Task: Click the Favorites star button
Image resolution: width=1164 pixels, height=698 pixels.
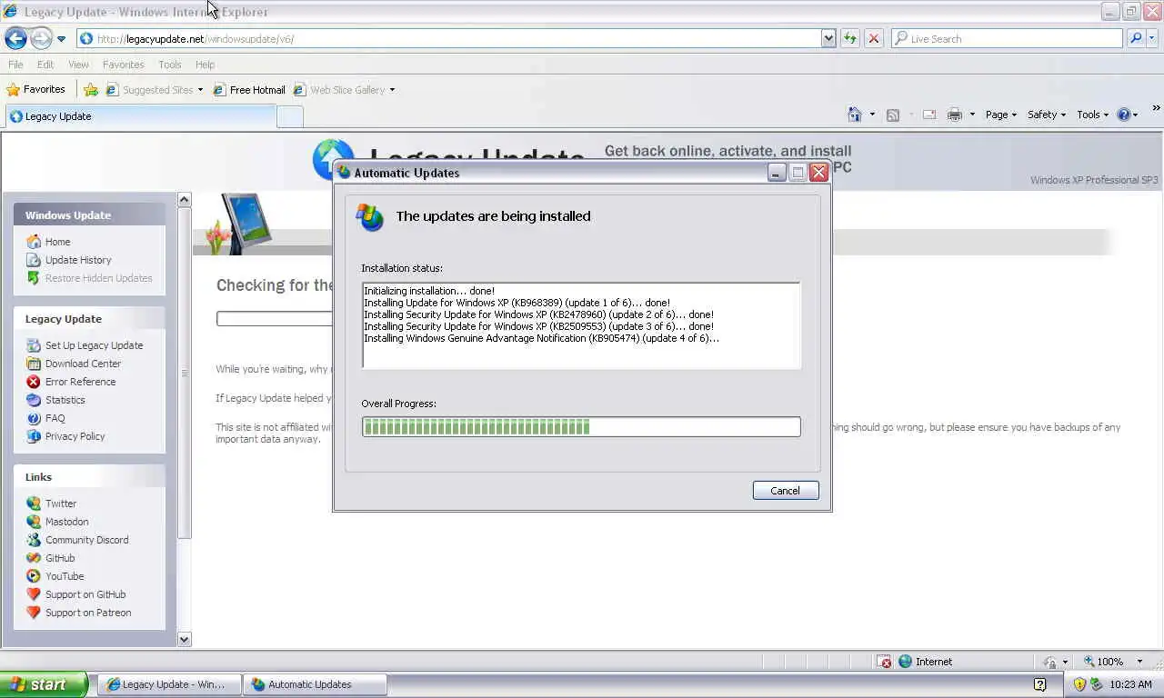Action: [36, 89]
